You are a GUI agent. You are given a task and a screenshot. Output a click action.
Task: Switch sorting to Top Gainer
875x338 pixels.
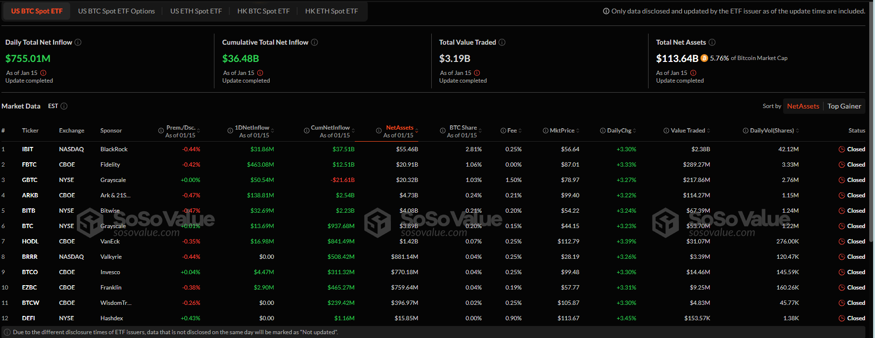(x=844, y=106)
